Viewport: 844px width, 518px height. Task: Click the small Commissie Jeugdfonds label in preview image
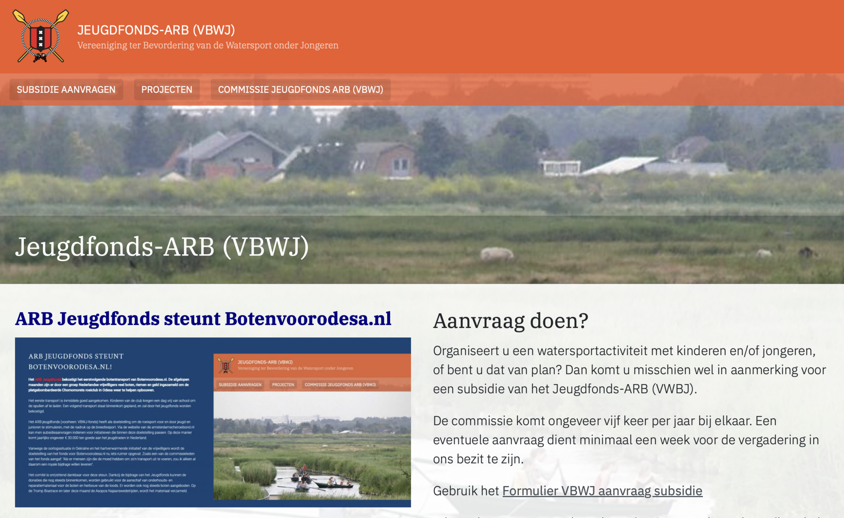point(340,385)
